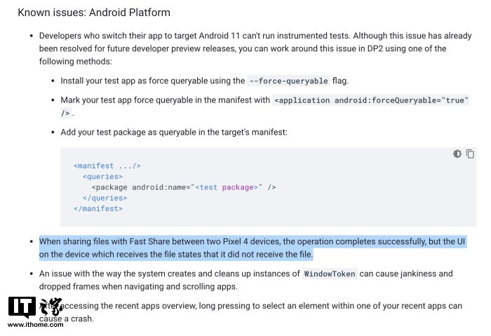491x336 pixels.
Task: Select the '--force-queryable' flag code
Action: pos(288,81)
